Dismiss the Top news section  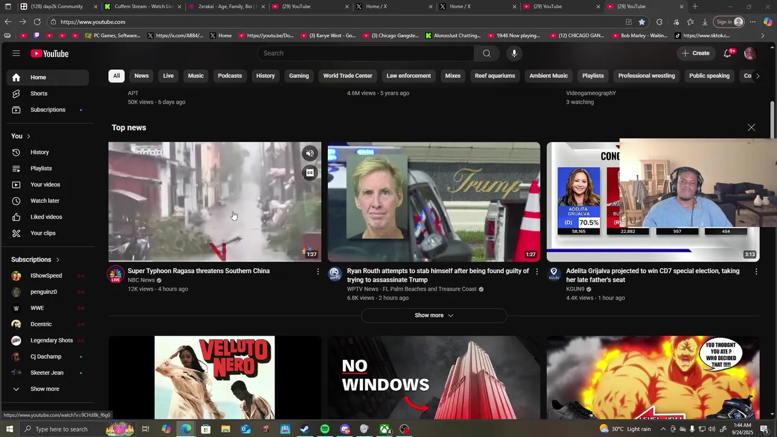point(752,127)
